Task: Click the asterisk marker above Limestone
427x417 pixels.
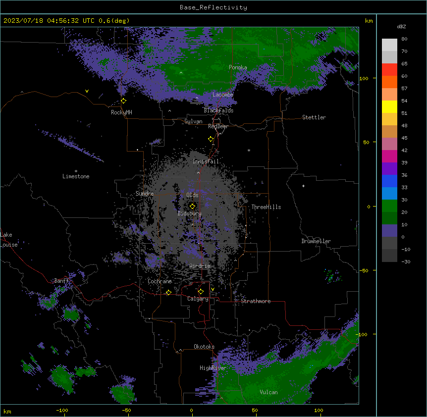Action: (x=76, y=171)
